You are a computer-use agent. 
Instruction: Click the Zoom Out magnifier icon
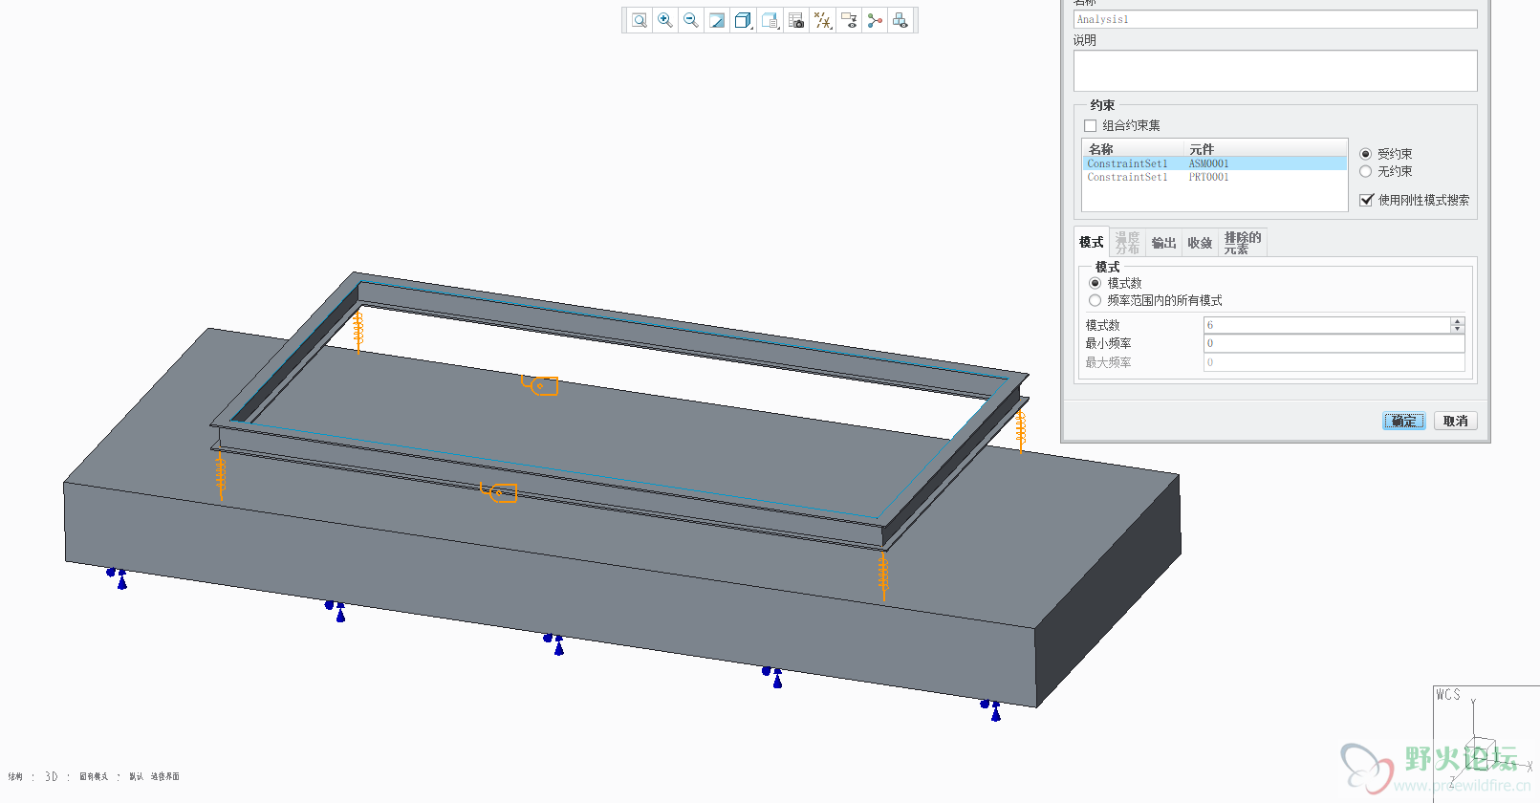click(691, 20)
